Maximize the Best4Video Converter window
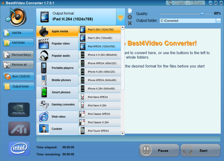Viewport: 224px width, 161px height. [216, 3]
